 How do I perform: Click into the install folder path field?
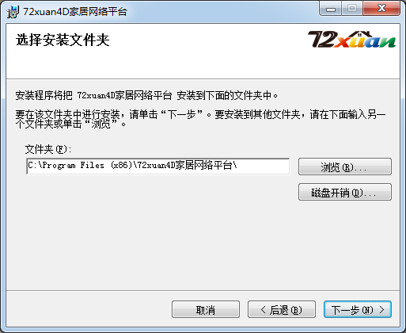(157, 166)
